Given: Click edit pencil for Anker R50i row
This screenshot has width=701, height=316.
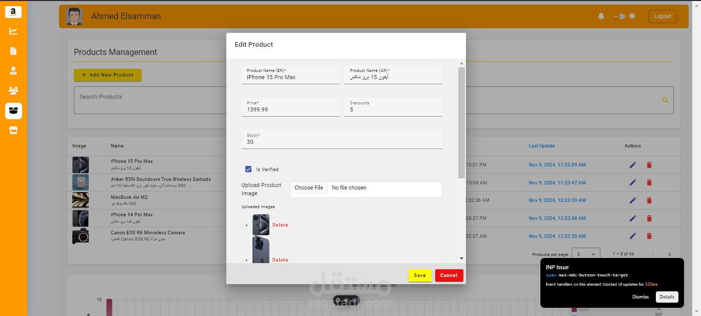Looking at the screenshot, I should (633, 182).
